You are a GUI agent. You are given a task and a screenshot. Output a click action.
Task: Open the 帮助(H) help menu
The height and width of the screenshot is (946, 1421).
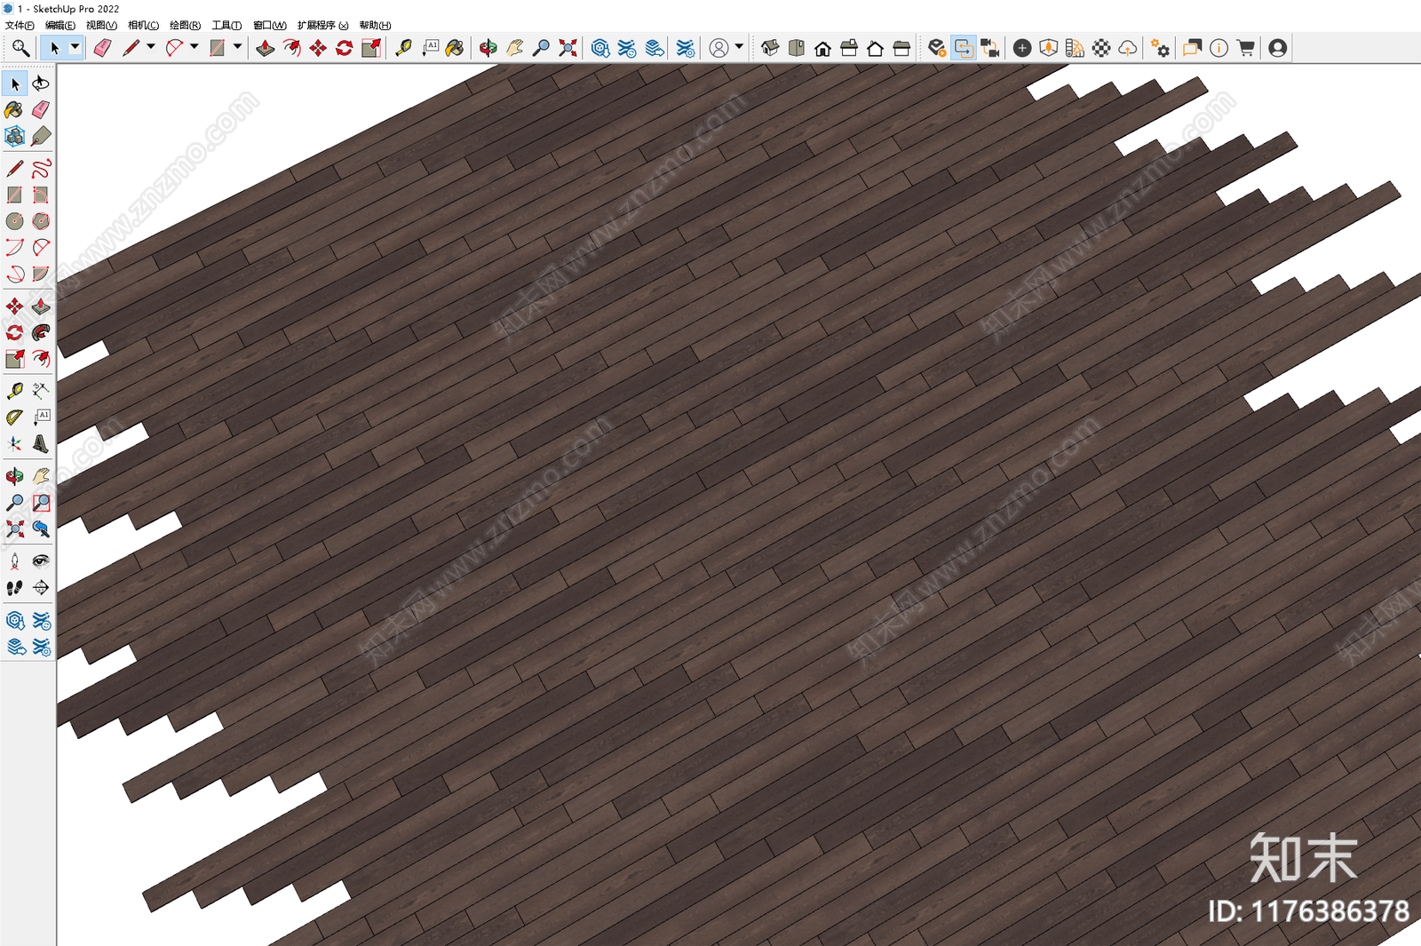point(375,26)
